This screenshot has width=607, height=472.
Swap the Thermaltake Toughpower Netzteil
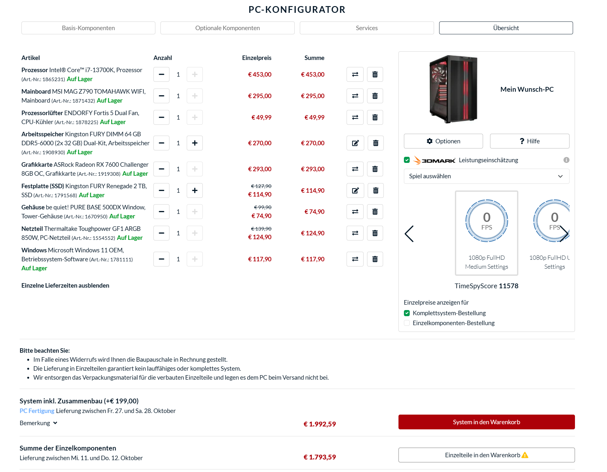point(355,233)
